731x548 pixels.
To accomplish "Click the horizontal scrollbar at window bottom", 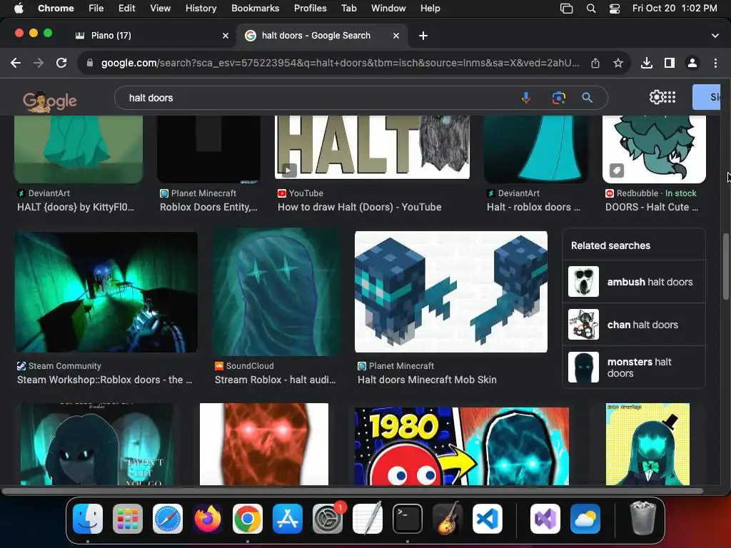I will 353,491.
